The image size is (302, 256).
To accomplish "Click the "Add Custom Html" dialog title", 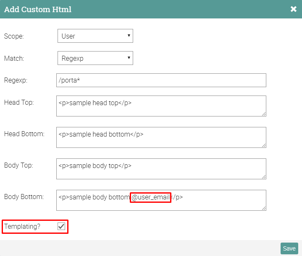I will pos(38,9).
